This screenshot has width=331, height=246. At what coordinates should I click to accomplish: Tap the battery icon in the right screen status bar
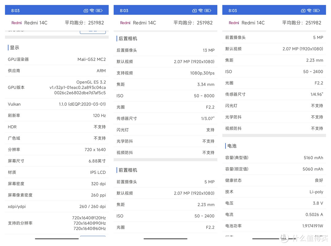pyautogui.click(x=316, y=10)
